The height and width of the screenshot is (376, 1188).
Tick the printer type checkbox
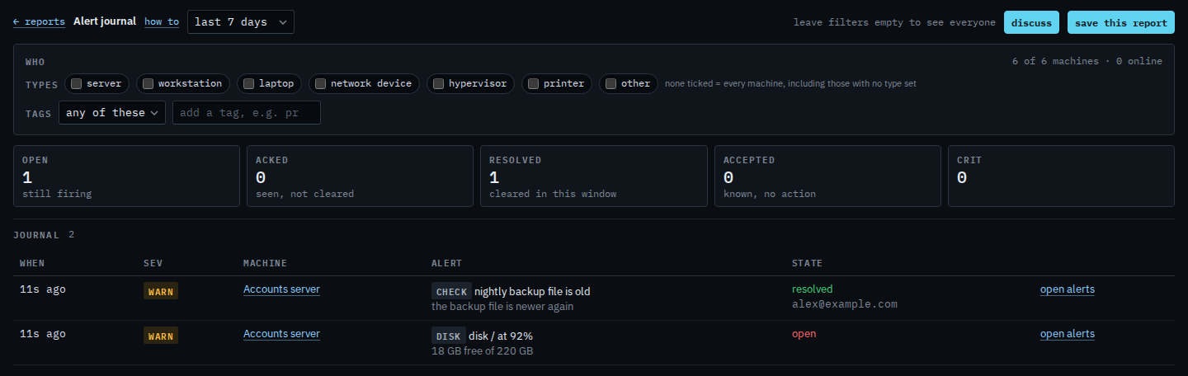[533, 83]
